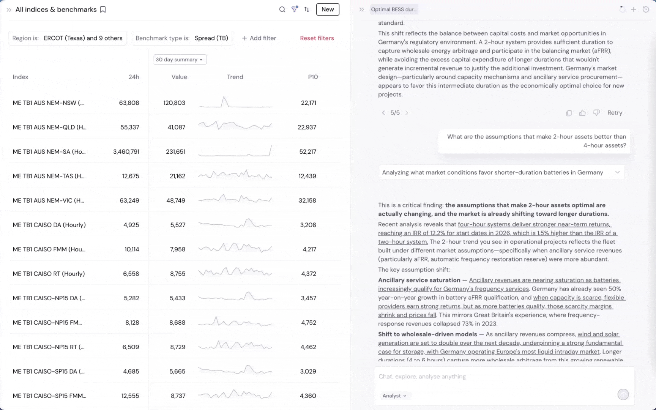Click Reset filters link
Image resolution: width=656 pixels, height=410 pixels.
point(317,38)
